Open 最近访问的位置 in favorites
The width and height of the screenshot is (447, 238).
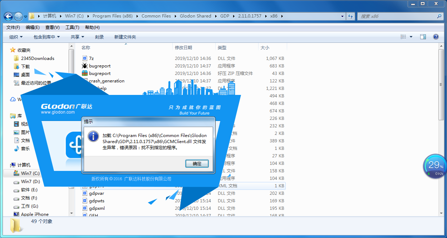(36, 83)
